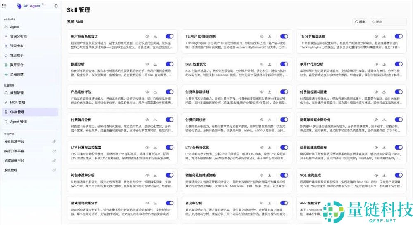413x225 pixels.
Task: Disable the 产品定价评估 skill
Action: (x=170, y=92)
